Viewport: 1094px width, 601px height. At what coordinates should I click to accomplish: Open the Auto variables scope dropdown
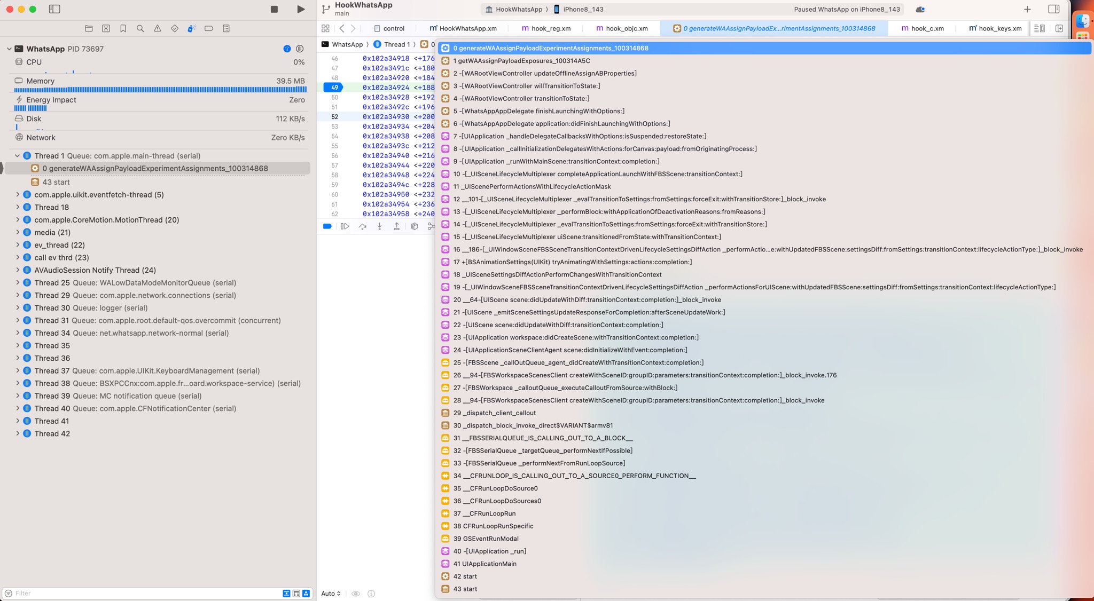pyautogui.click(x=331, y=594)
